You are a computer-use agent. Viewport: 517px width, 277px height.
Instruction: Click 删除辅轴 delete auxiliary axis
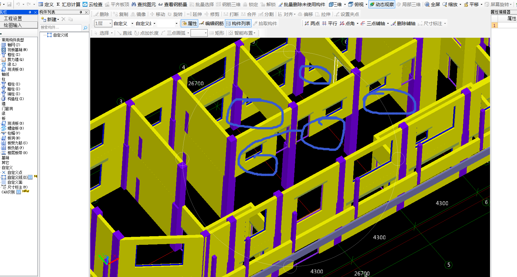tap(403, 23)
